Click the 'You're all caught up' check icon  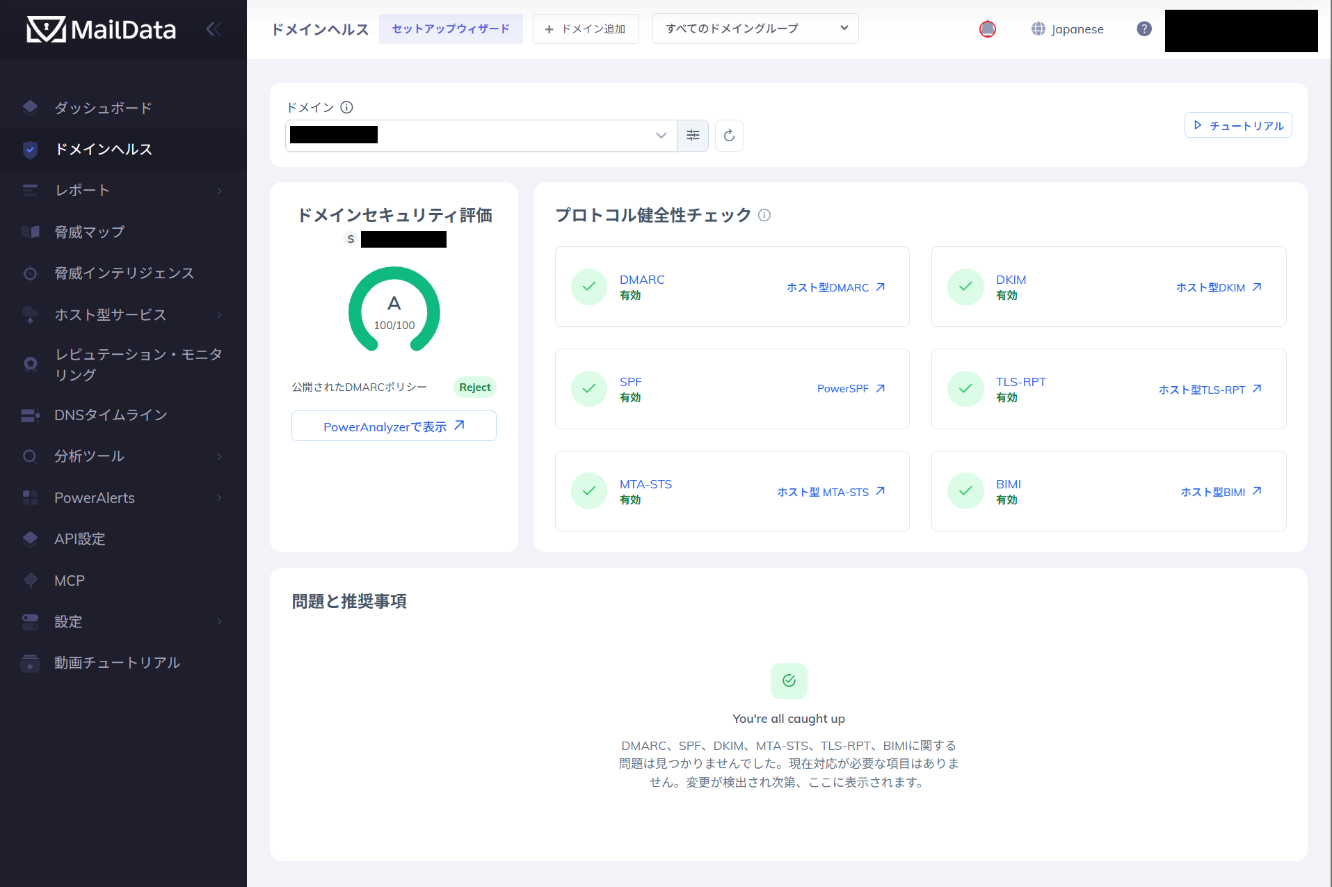(x=789, y=680)
